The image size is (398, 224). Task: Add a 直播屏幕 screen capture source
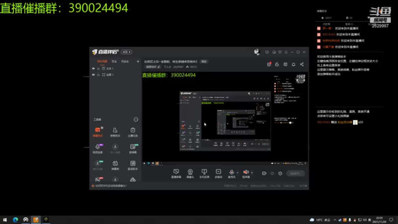[176, 174]
